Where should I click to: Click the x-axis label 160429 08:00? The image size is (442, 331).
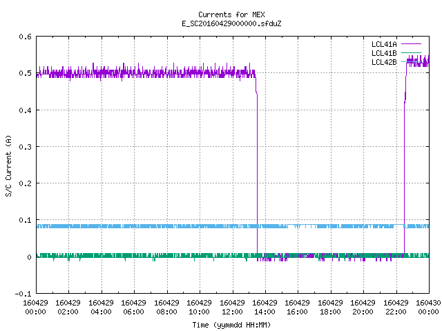(166, 308)
